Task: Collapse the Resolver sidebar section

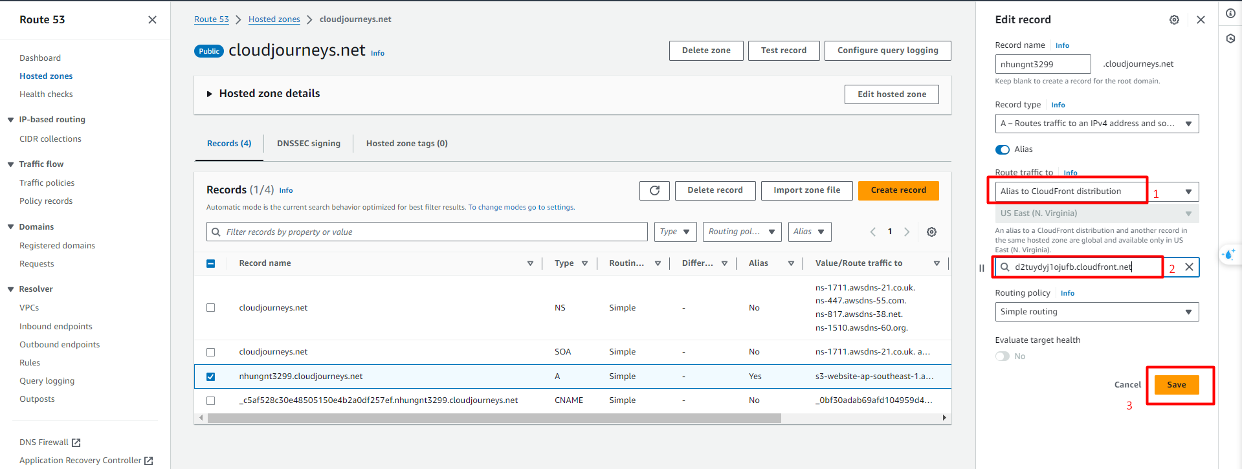Action: [10, 289]
